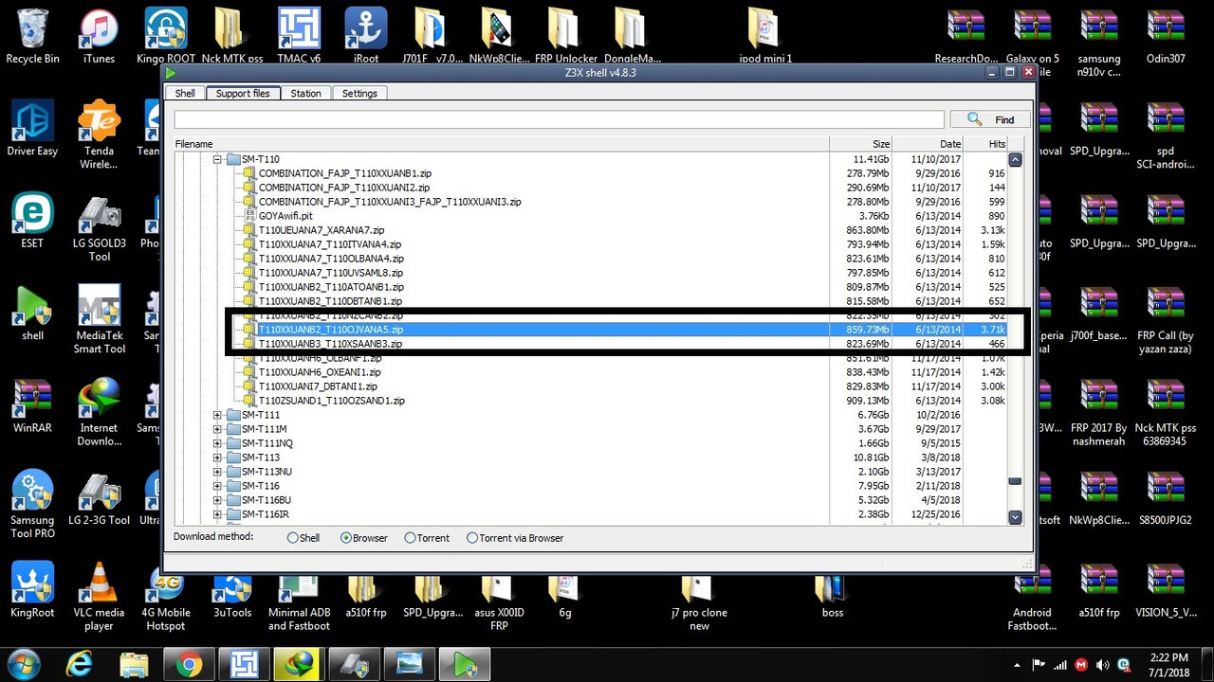Image resolution: width=1214 pixels, height=682 pixels.
Task: Expand the SM-T111NQ folder node
Action: point(217,443)
